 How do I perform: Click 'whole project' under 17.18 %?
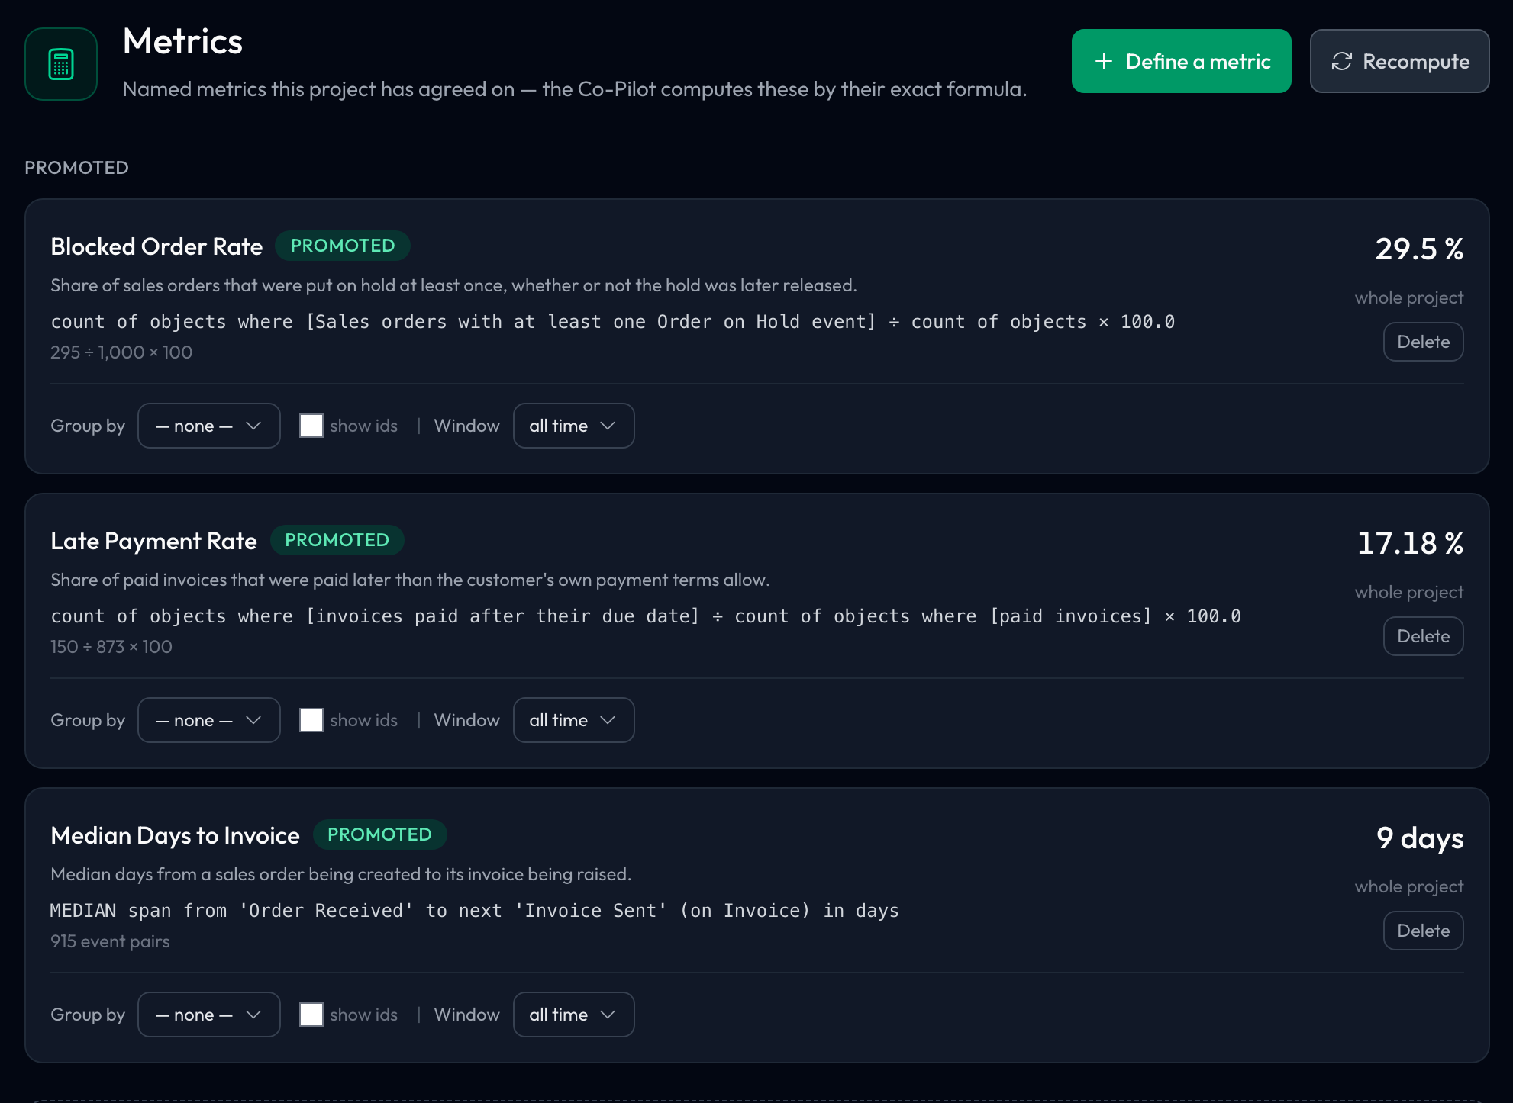tap(1409, 592)
